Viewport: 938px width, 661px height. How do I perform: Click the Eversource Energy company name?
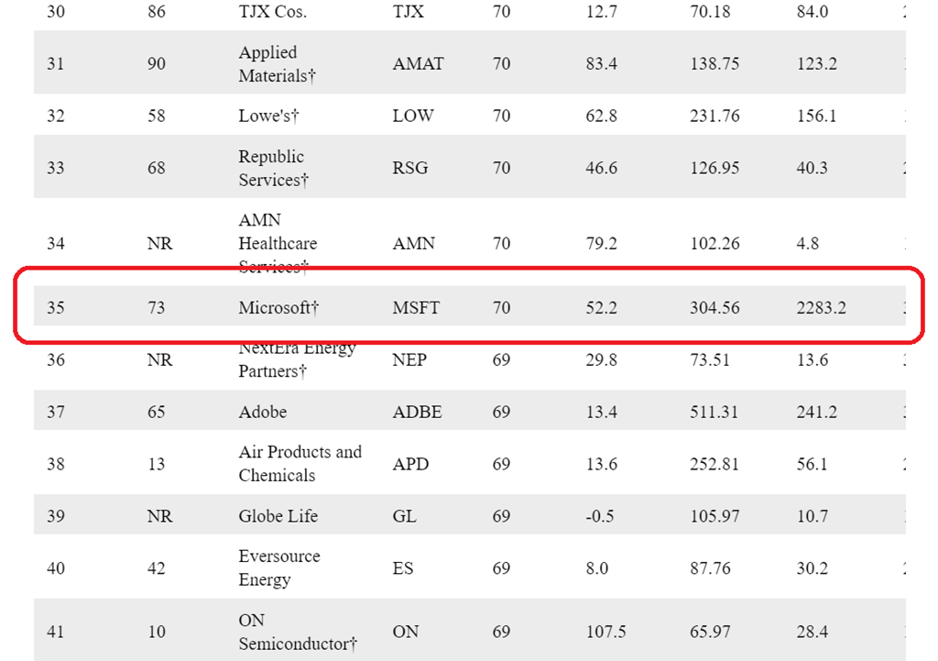point(278,568)
